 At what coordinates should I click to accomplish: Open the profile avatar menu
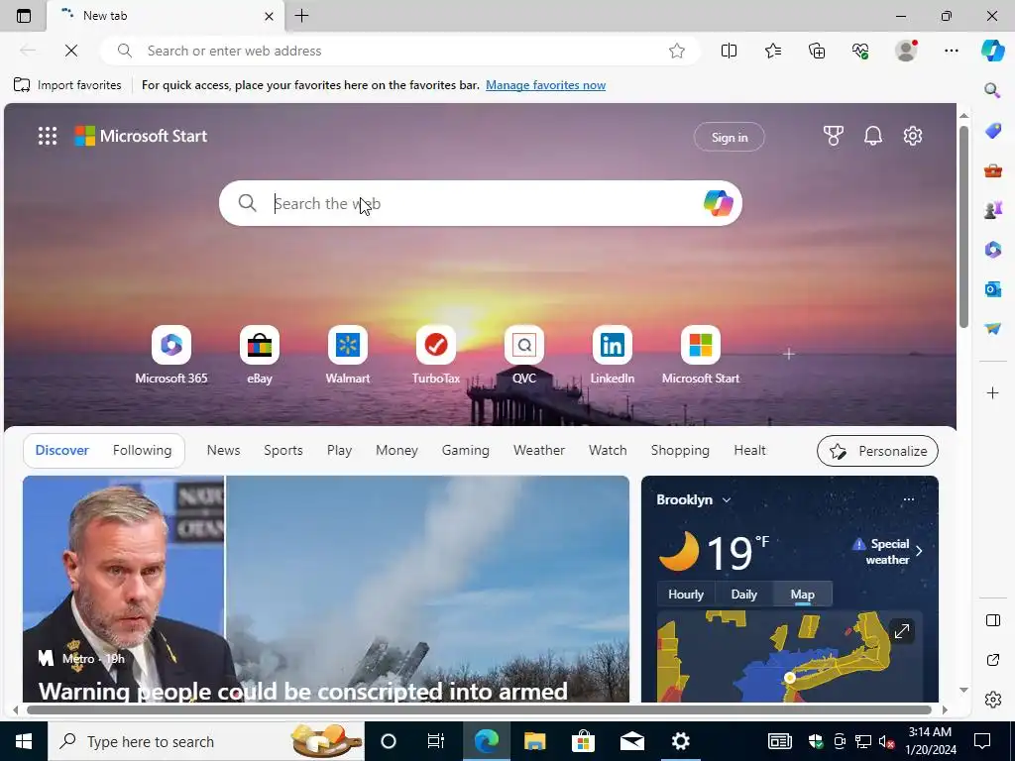906,51
